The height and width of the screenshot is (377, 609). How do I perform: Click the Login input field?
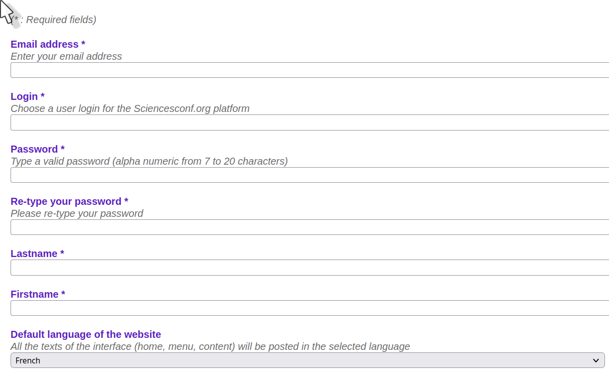click(x=301, y=122)
